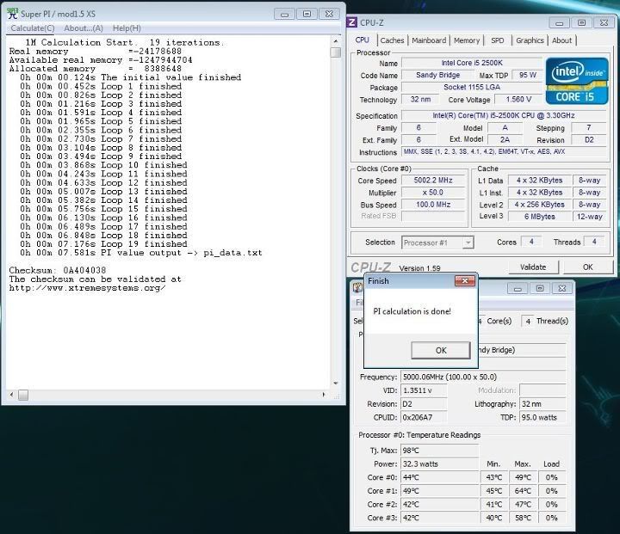The image size is (620, 534).
Task: Open the Processor #1 selection dropdown
Action: point(443,242)
